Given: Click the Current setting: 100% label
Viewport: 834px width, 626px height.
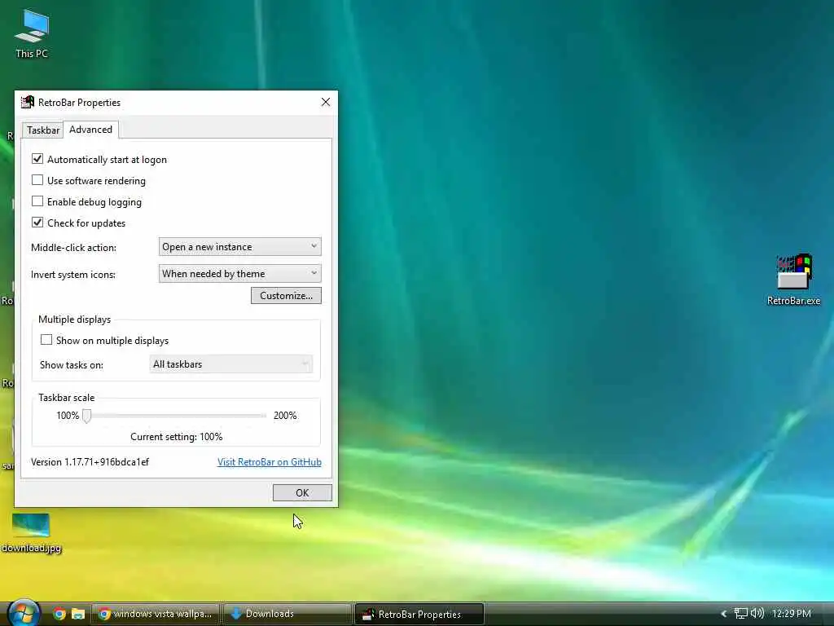Looking at the screenshot, I should click(177, 437).
